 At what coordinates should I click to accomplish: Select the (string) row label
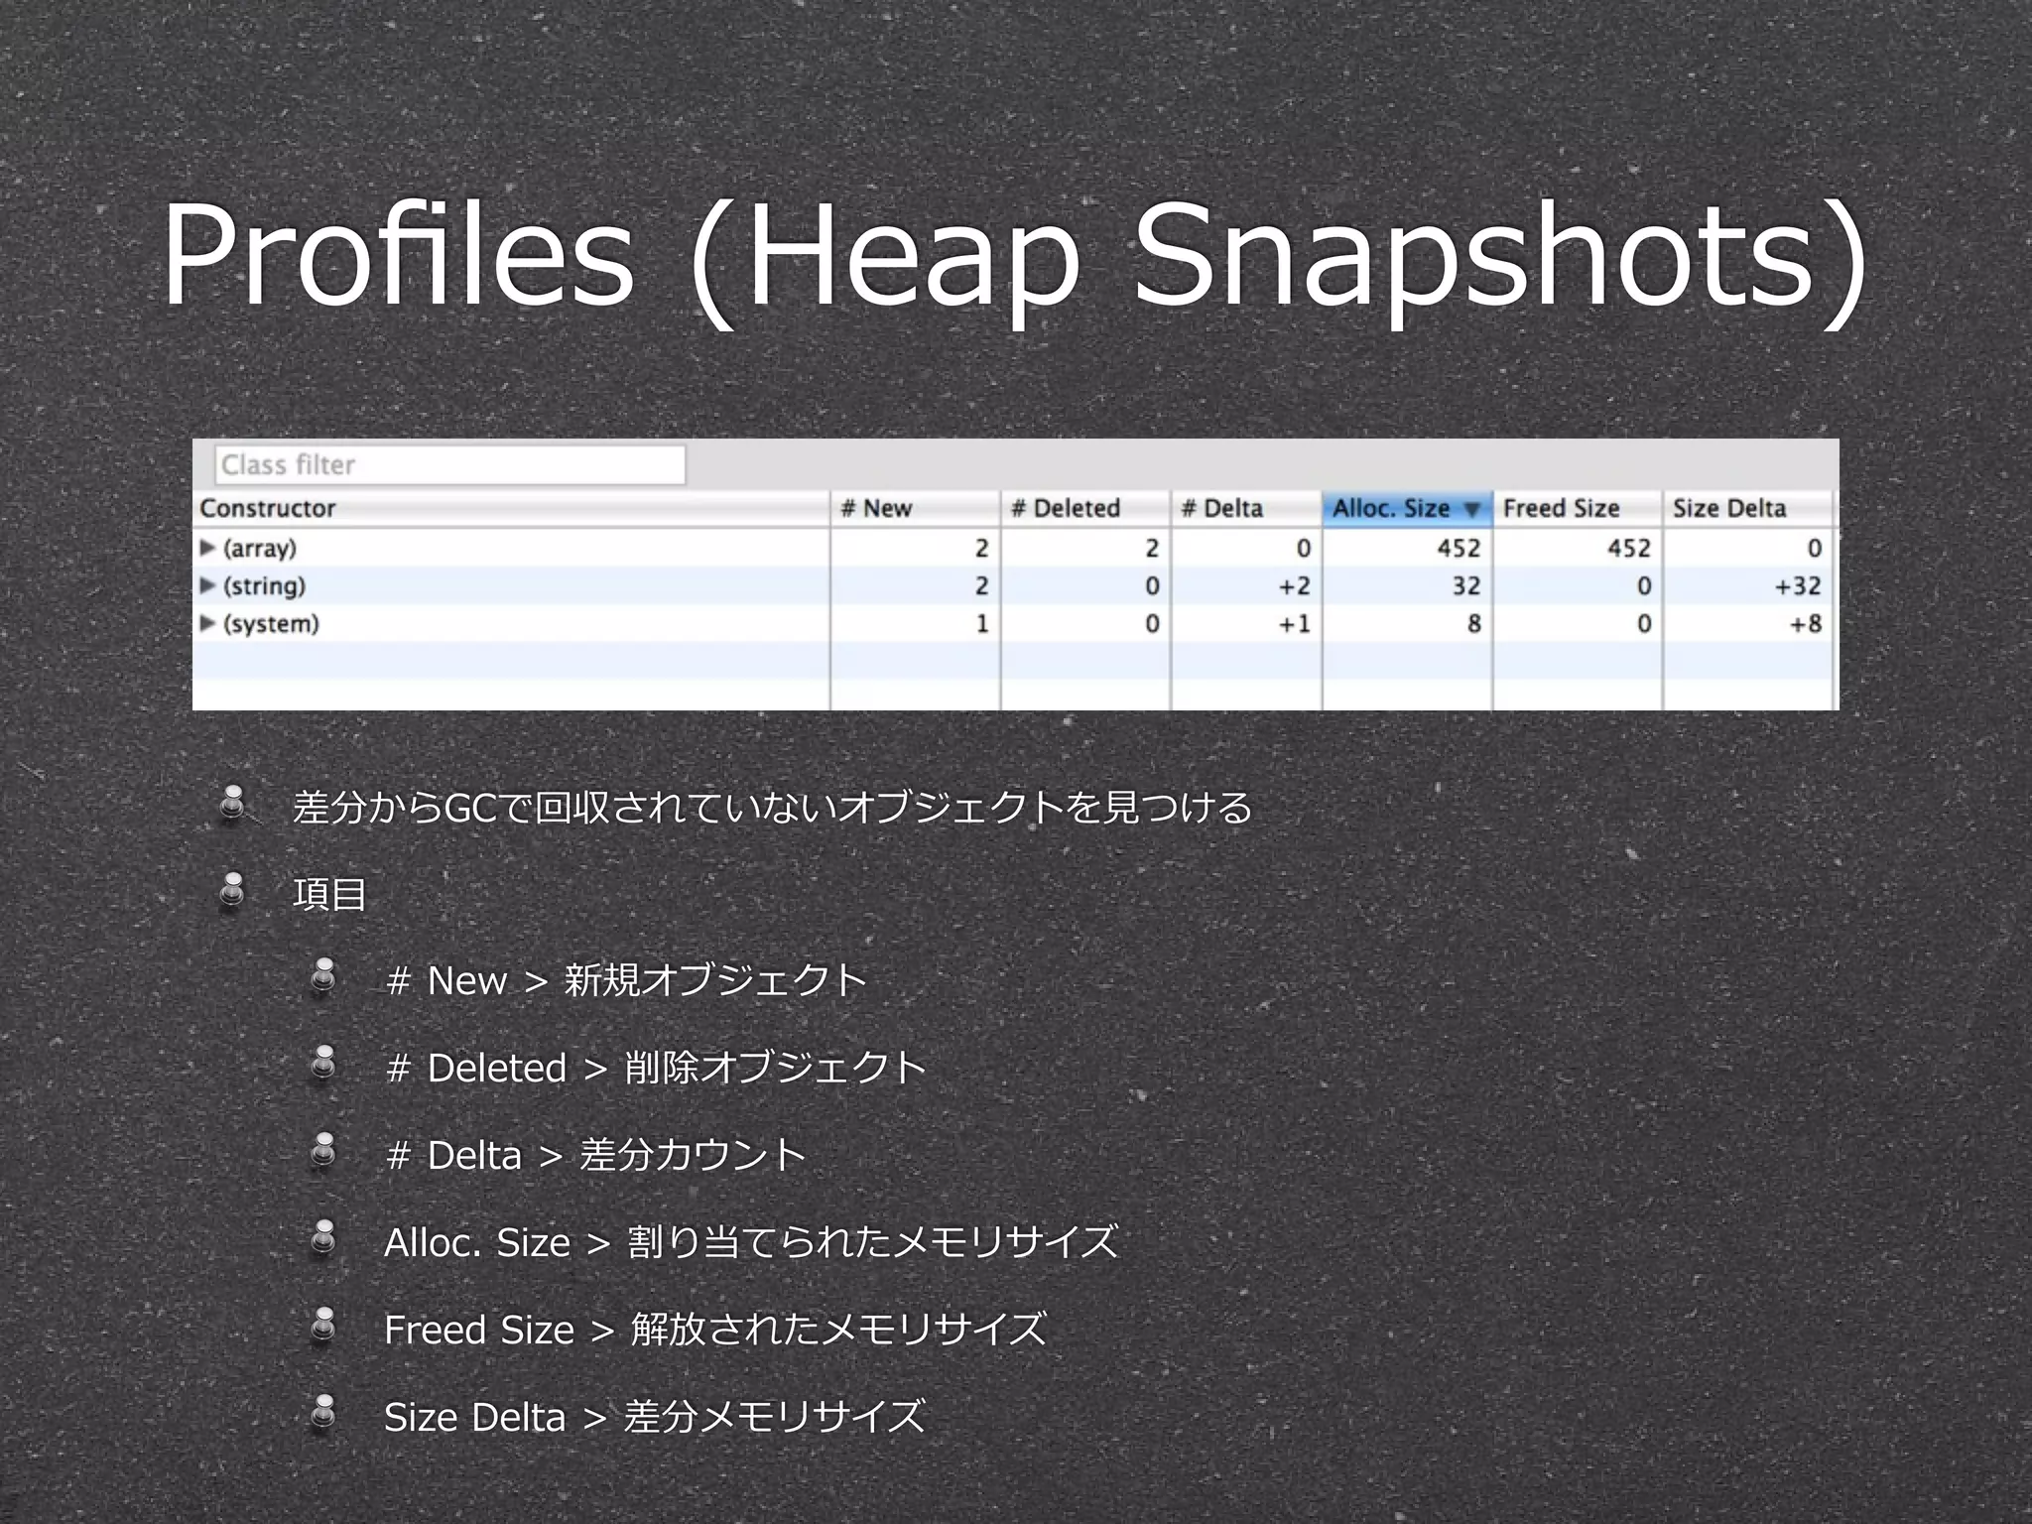tap(264, 585)
